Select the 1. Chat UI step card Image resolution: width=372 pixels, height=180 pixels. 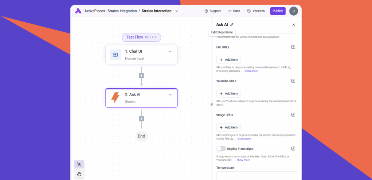click(141, 55)
